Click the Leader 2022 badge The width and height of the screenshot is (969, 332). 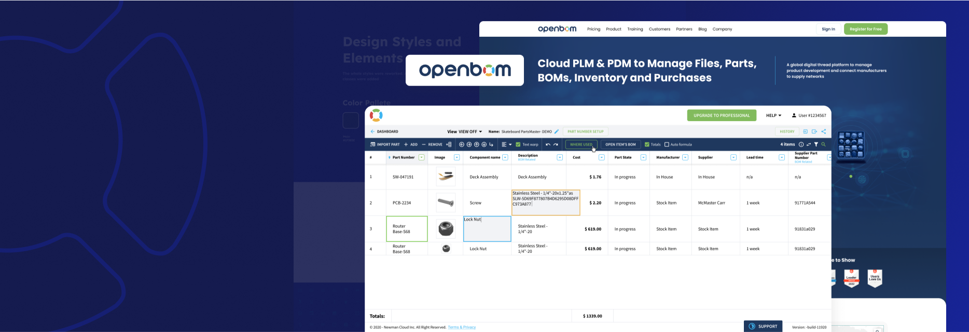pyautogui.click(x=851, y=279)
